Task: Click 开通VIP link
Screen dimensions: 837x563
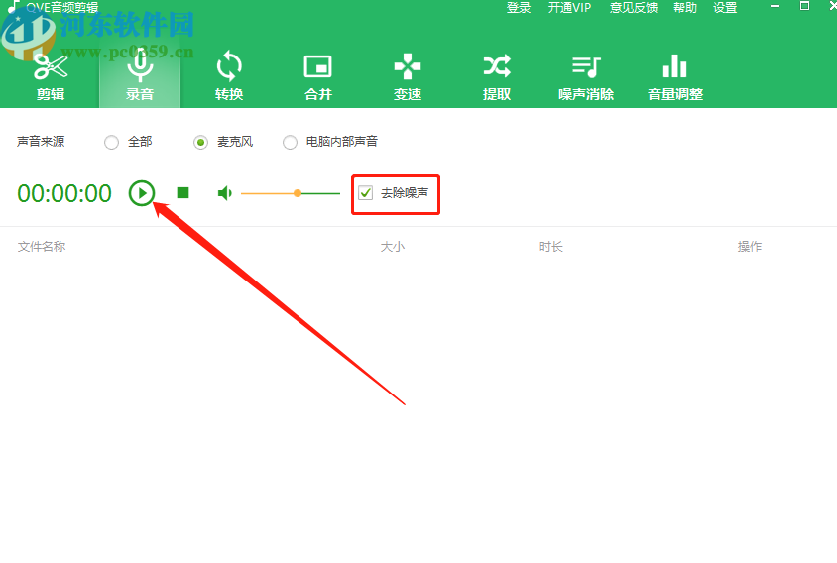Action: 569,8
